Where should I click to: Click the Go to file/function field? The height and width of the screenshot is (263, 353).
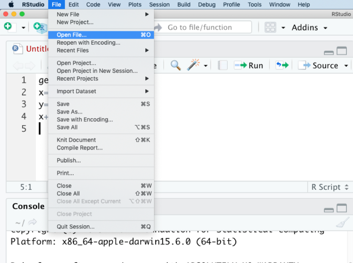[x=203, y=27]
